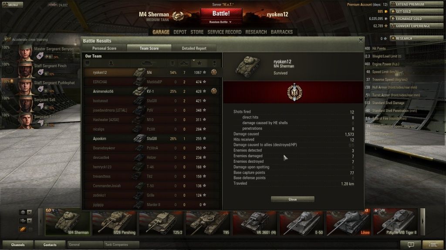Click the Mastery Badge emblem in results
The image size is (446, 250).
[294, 92]
